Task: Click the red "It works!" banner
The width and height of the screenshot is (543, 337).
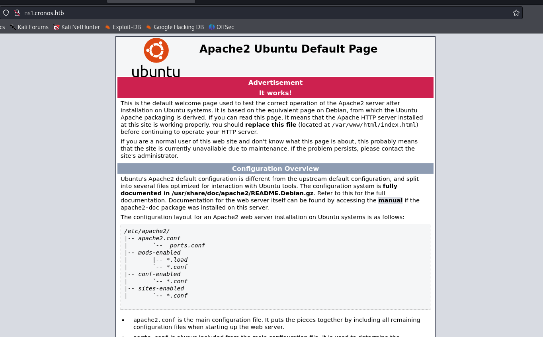Action: 275,93
